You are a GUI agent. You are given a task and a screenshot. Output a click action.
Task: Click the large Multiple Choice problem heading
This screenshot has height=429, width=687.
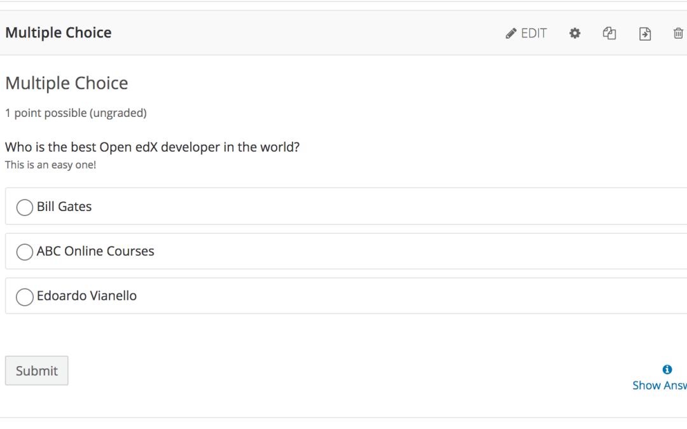(67, 83)
